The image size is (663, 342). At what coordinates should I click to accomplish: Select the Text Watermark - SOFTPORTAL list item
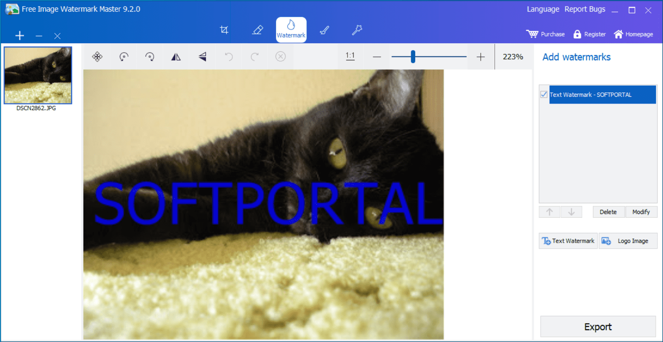602,95
